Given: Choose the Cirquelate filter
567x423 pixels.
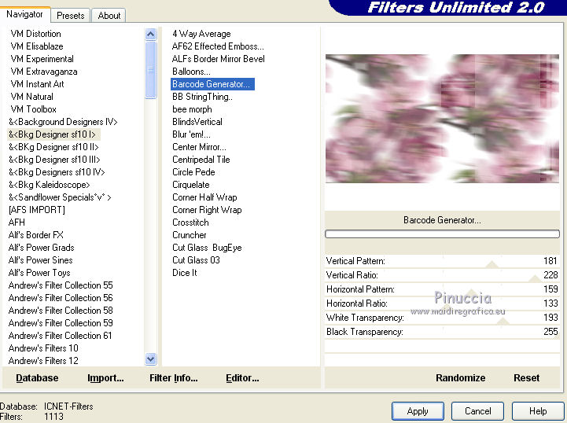Looking at the screenshot, I should 191,185.
